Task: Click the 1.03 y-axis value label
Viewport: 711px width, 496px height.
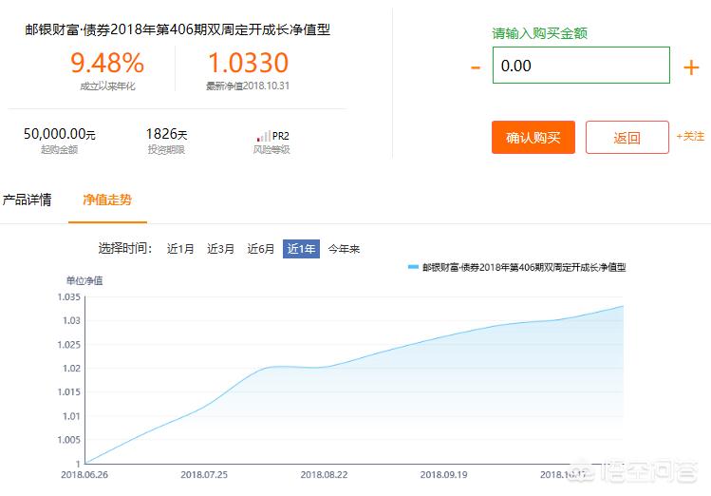Action: (x=71, y=321)
